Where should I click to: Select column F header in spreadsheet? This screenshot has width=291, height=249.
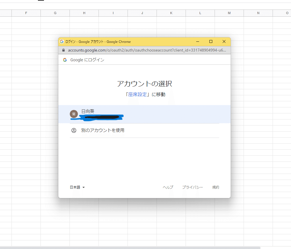(x=26, y=13)
